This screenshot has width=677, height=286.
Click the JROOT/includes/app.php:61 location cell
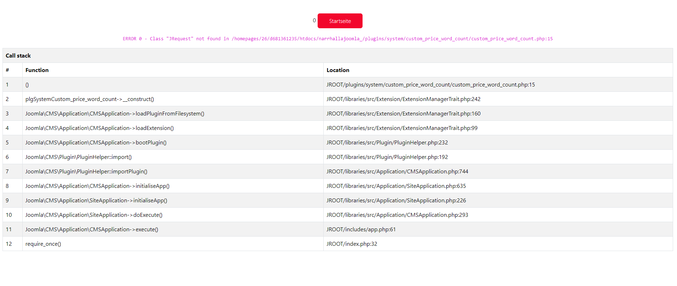[361, 230]
